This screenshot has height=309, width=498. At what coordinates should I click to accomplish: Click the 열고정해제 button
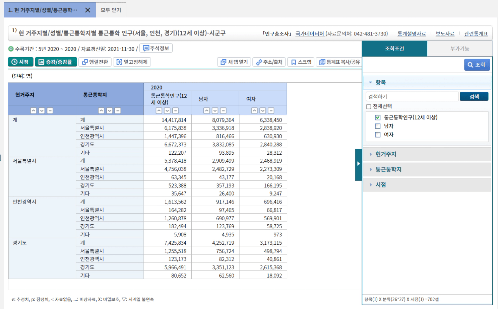tap(132, 62)
